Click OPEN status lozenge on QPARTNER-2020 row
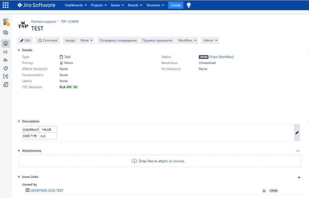Screen dimensions: 309x198 point(273,191)
